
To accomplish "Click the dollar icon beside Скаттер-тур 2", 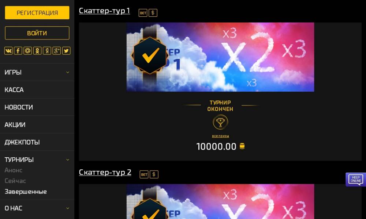I will coord(154,174).
